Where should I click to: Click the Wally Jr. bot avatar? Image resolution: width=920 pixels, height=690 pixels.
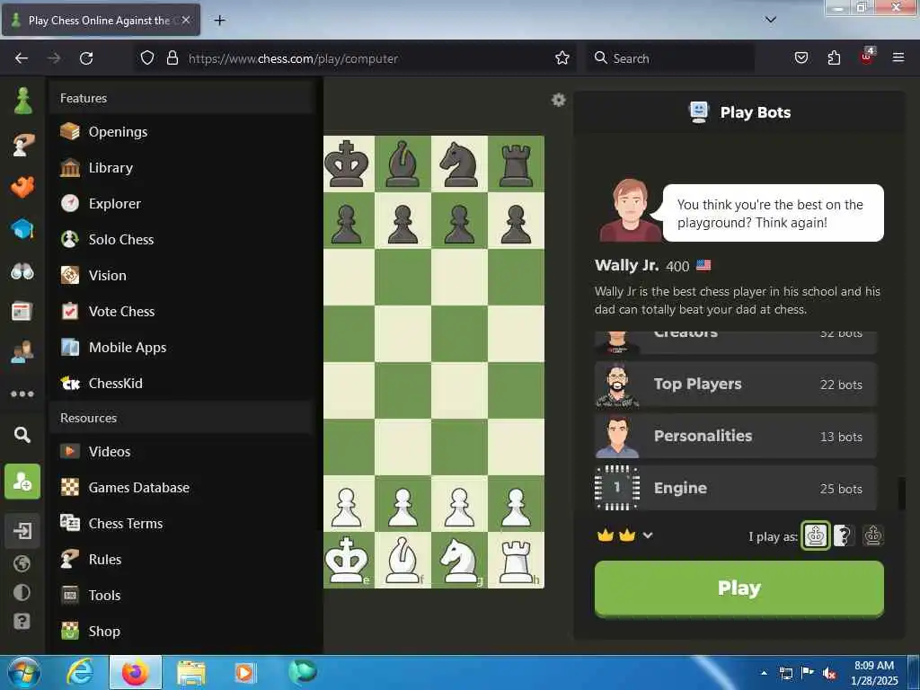pyautogui.click(x=630, y=210)
